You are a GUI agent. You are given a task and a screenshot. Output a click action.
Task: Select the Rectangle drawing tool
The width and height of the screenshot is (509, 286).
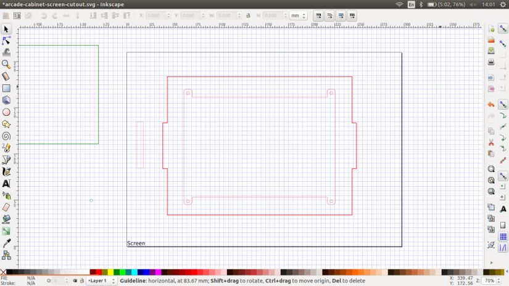point(6,88)
